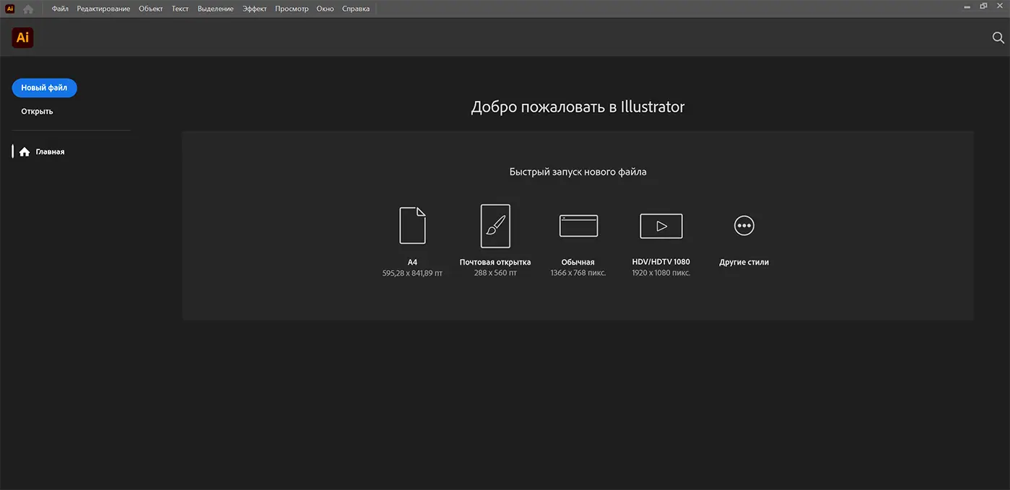The width and height of the screenshot is (1010, 490).
Task: Open the search magnifier icon
Action: (998, 38)
